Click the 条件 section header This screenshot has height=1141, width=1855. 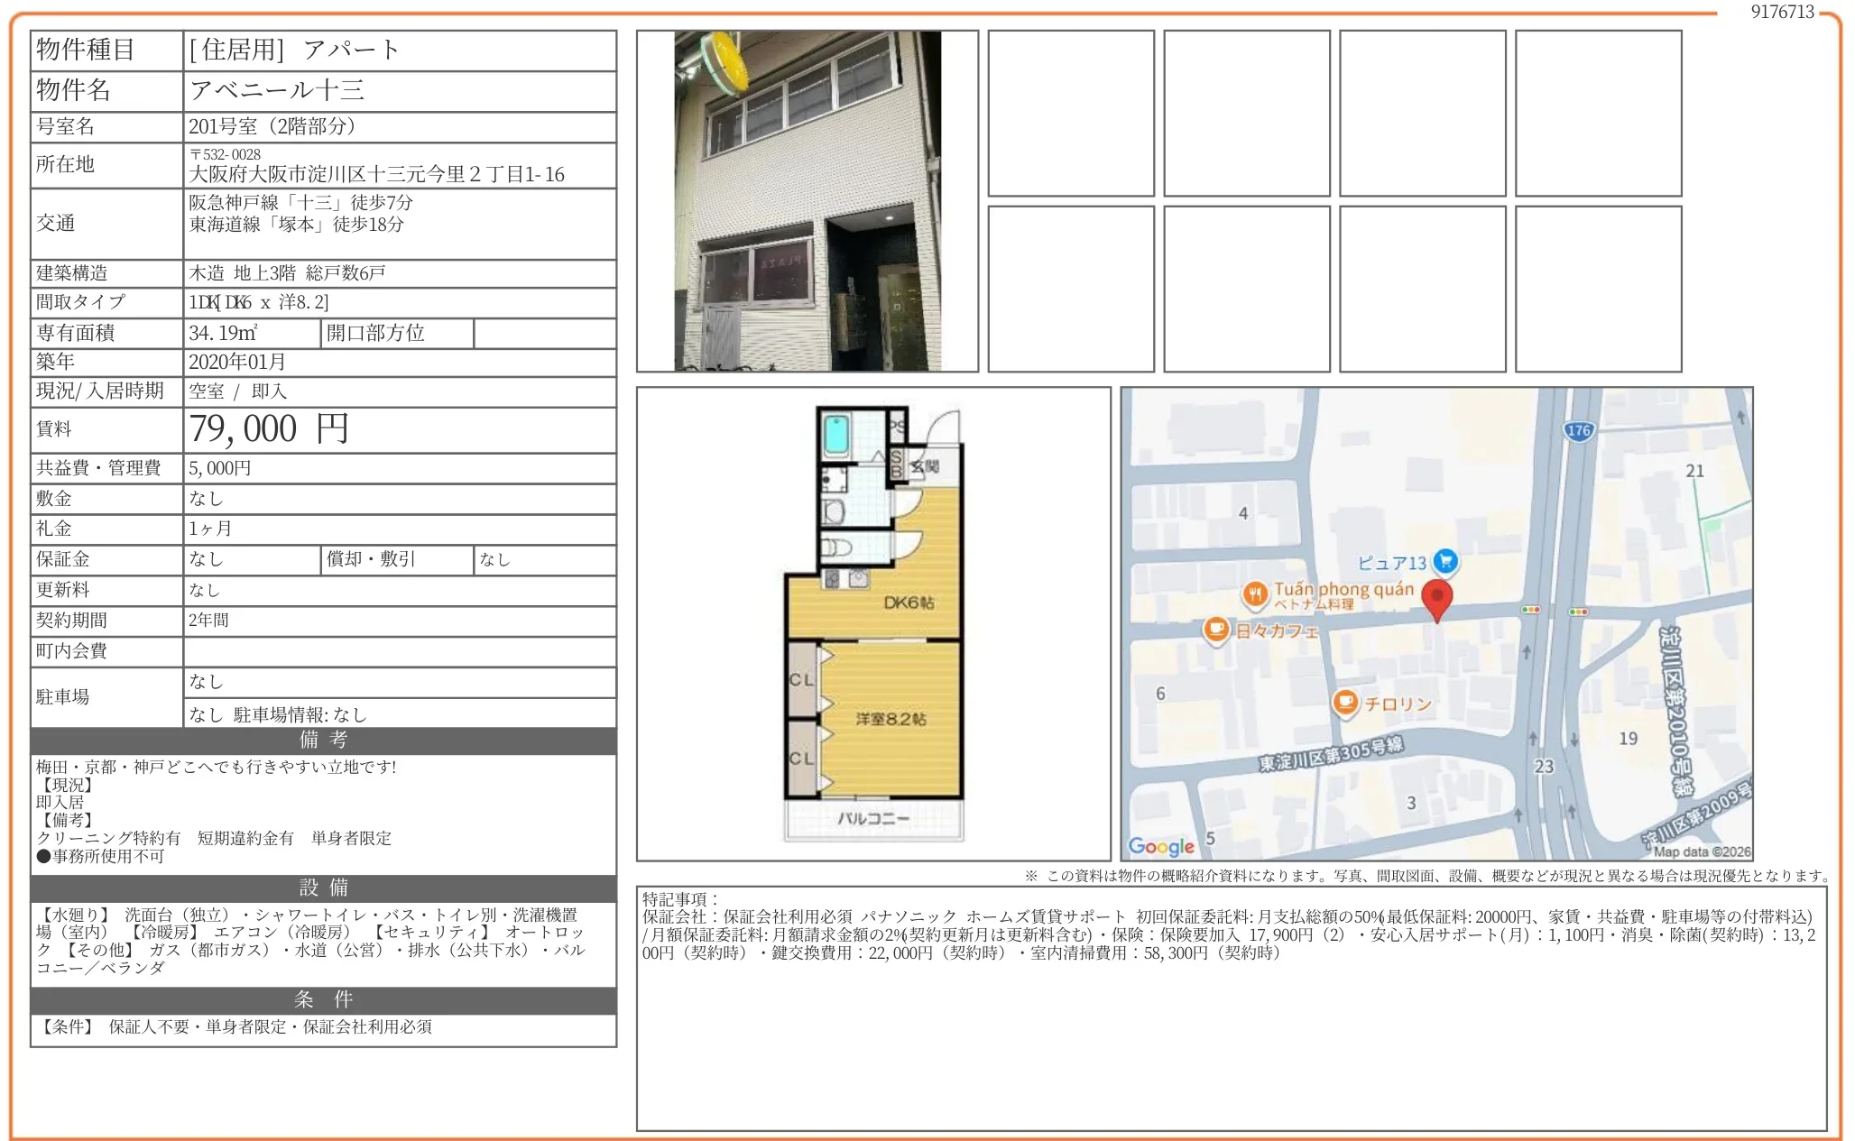[323, 1000]
